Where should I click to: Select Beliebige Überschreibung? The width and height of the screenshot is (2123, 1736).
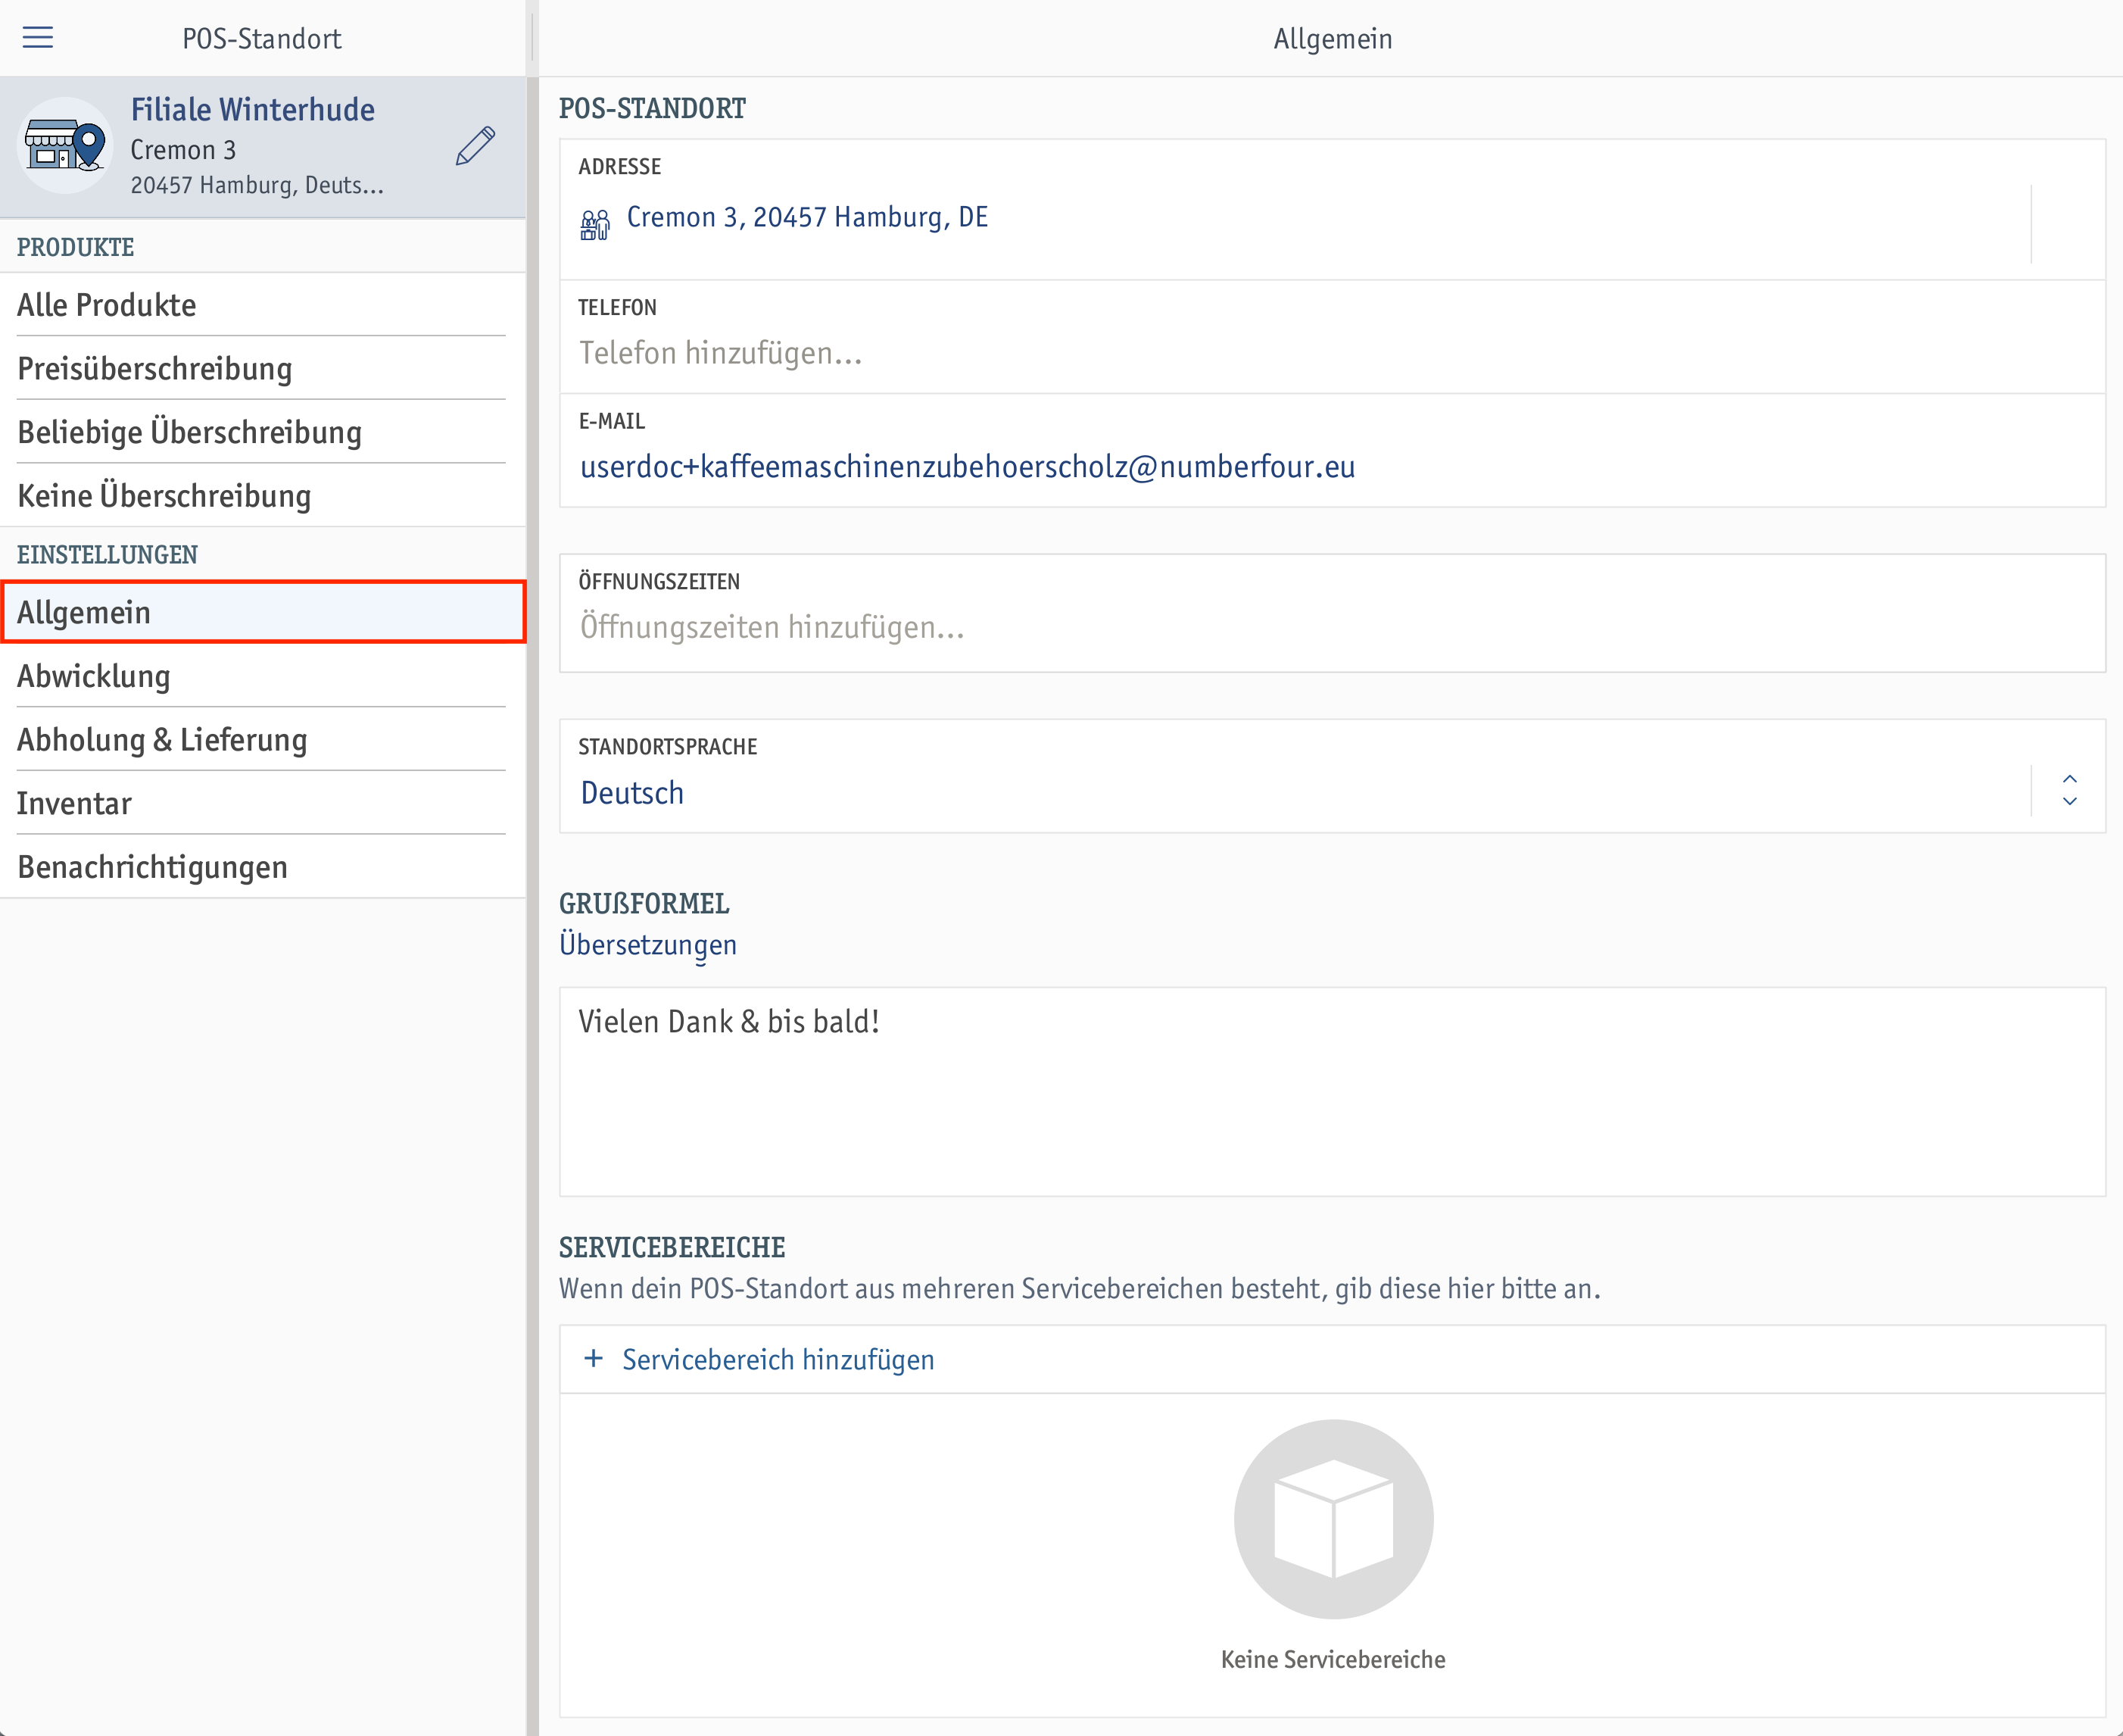pos(262,432)
